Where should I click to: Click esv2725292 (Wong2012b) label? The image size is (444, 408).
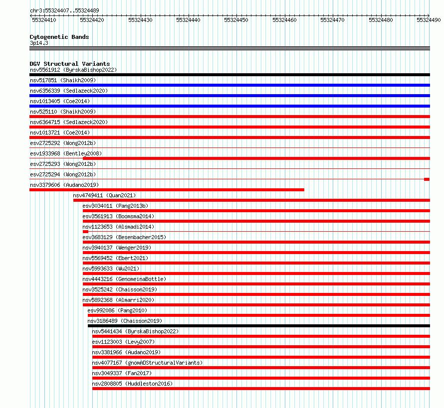tap(63, 143)
